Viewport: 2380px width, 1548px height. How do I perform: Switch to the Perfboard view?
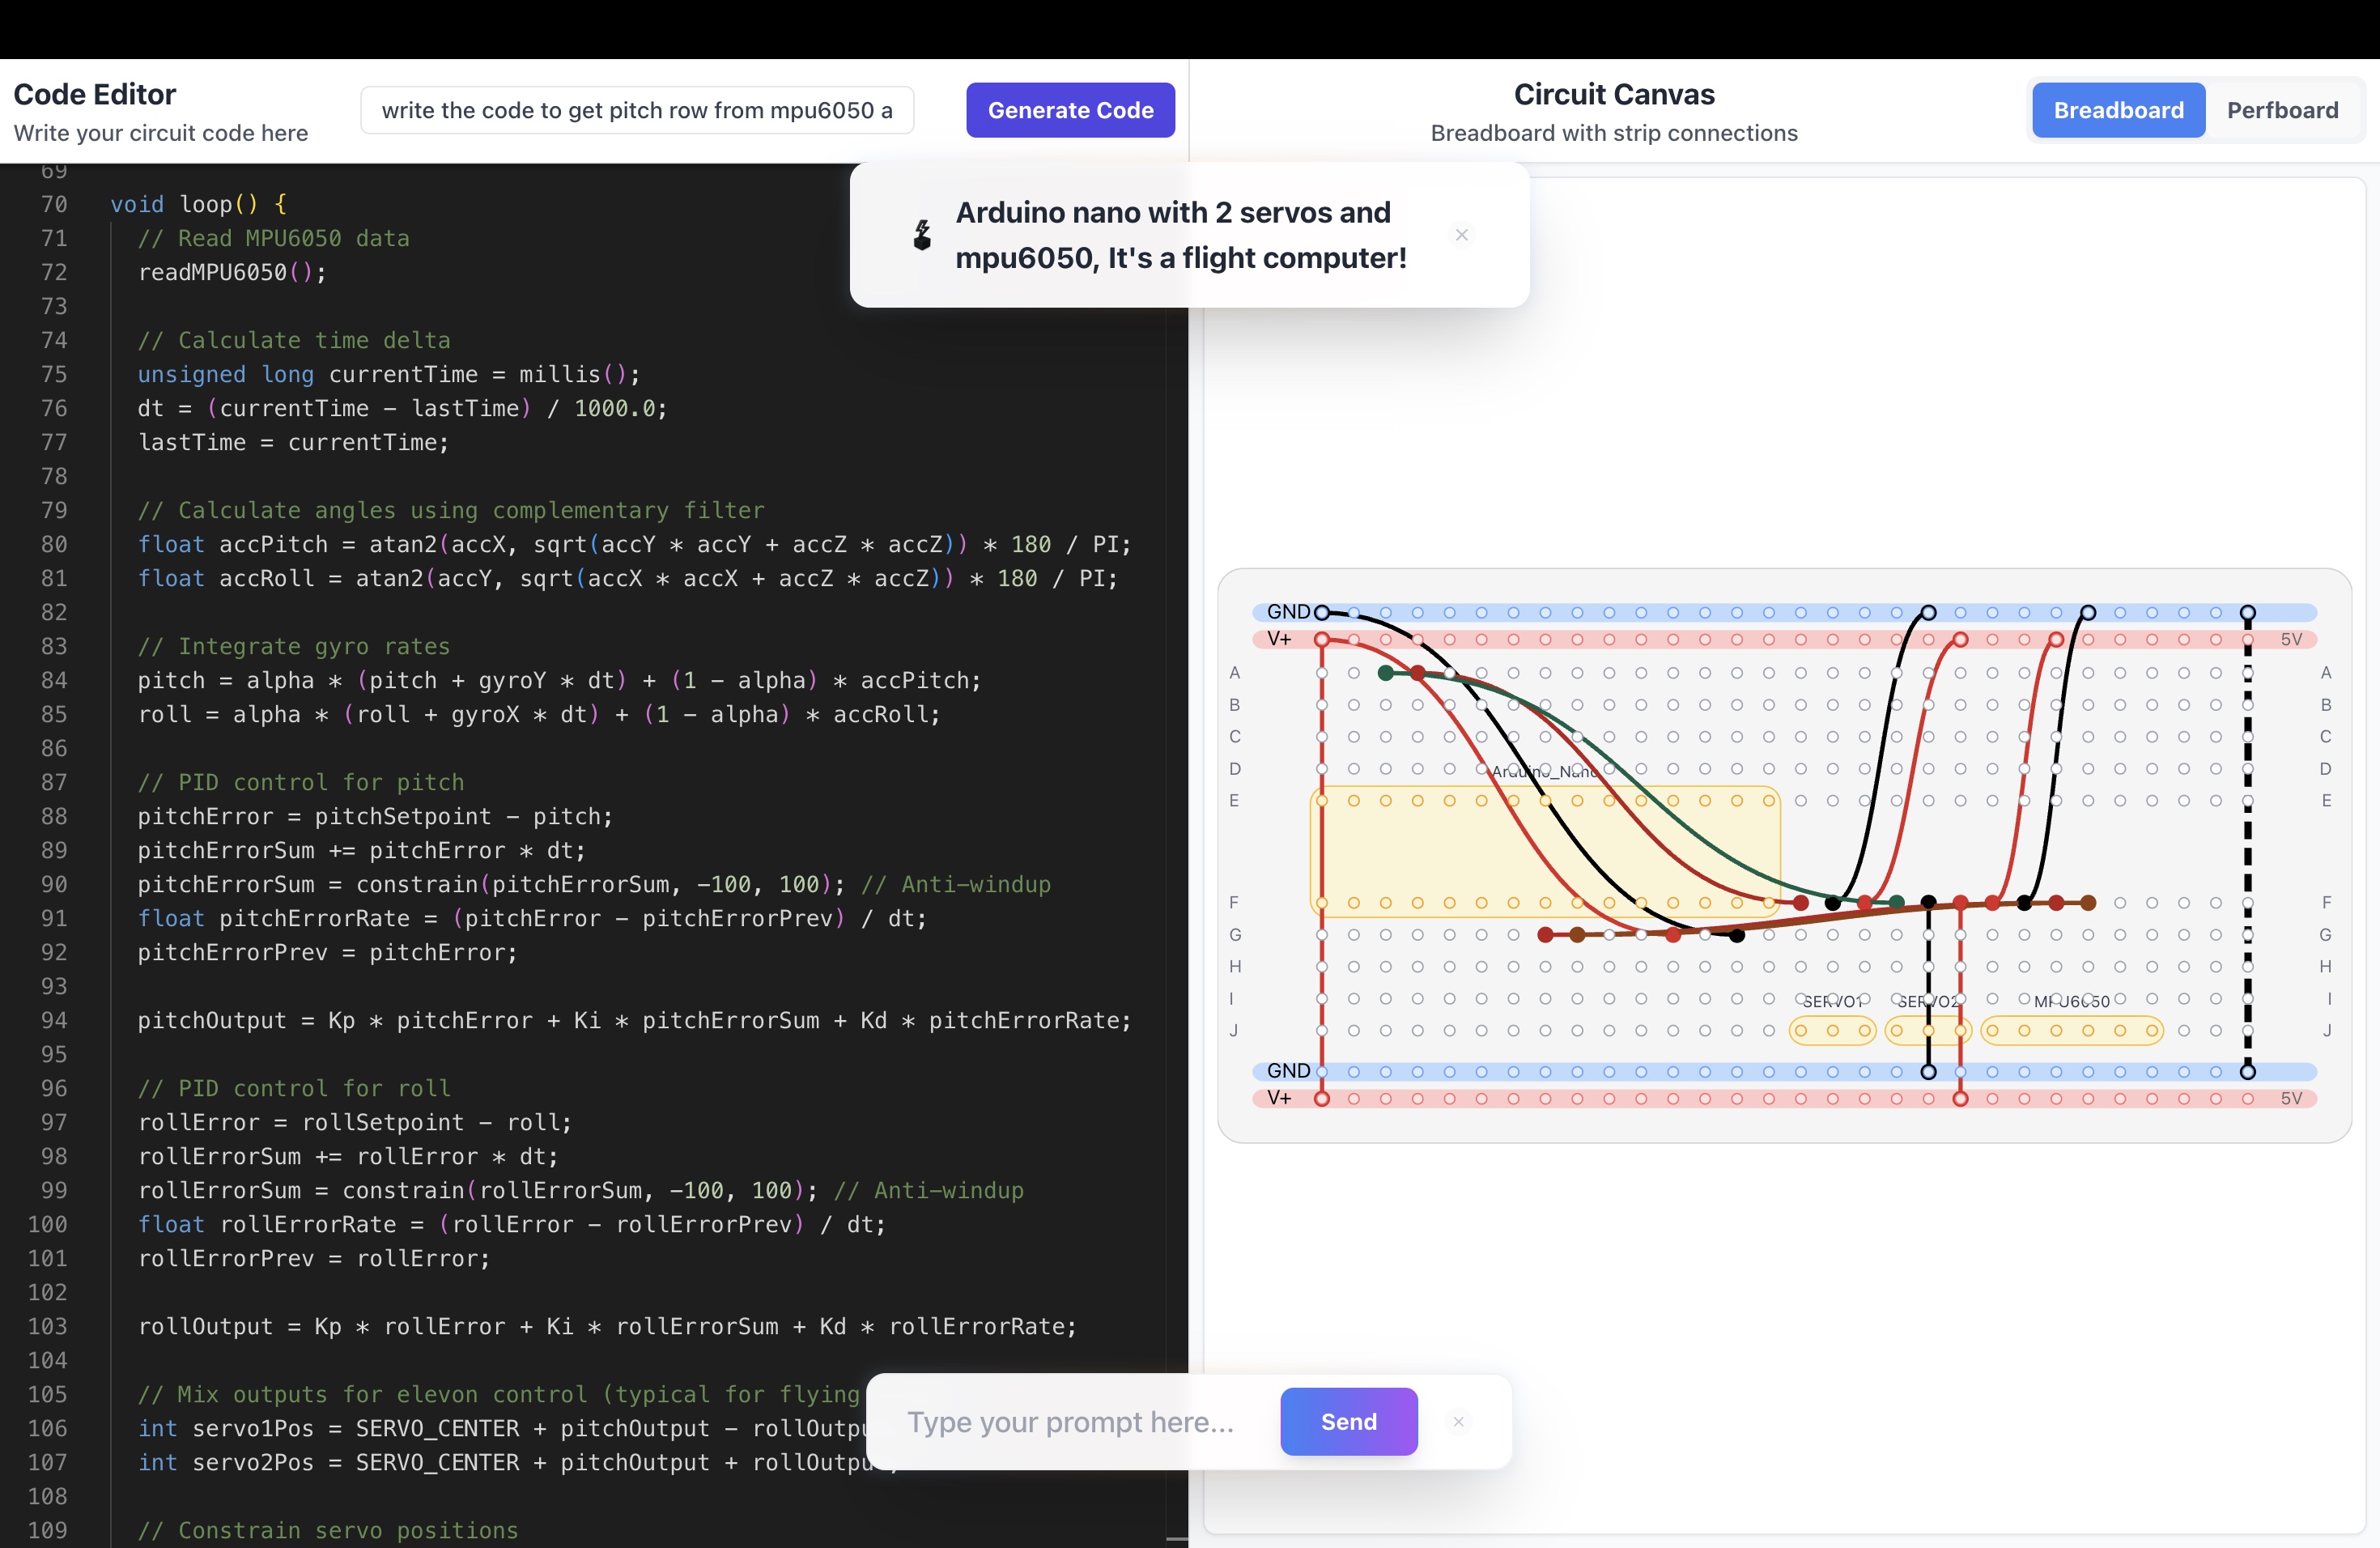pos(2282,110)
